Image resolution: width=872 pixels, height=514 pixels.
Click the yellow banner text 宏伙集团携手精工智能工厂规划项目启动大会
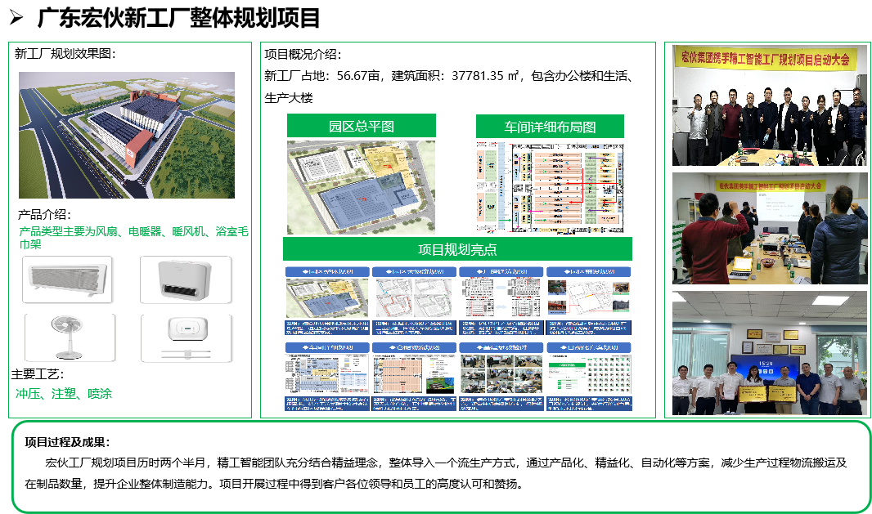tap(766, 58)
